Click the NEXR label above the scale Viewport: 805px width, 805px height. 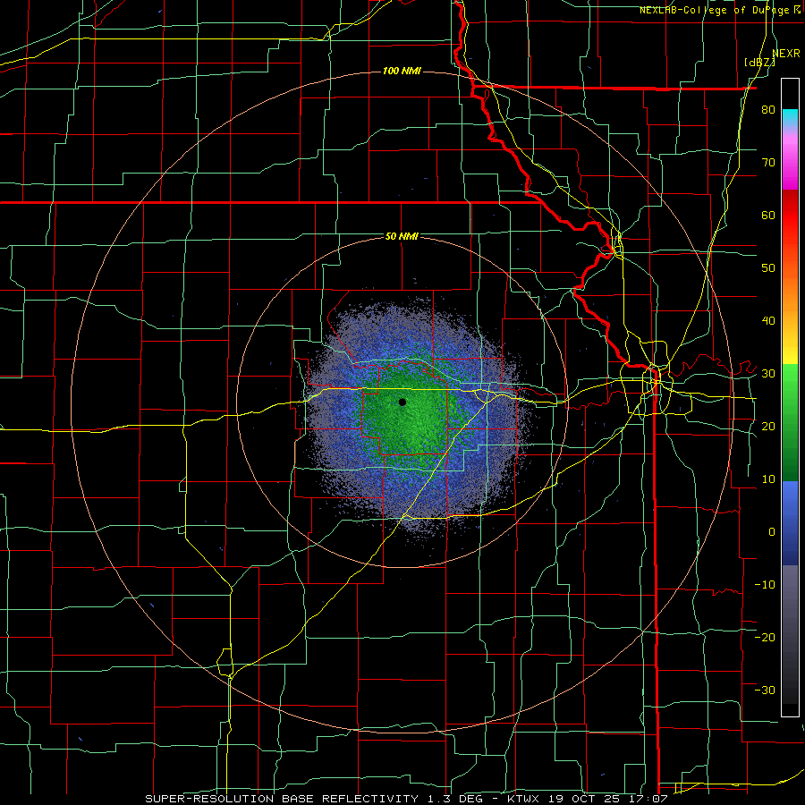786,54
